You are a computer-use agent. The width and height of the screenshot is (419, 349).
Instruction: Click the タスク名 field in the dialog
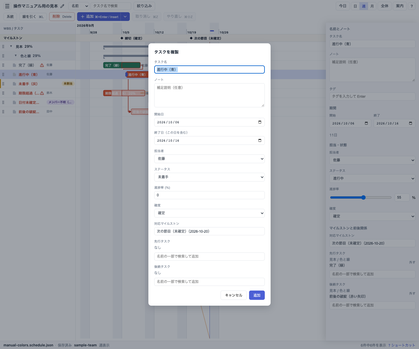pos(210,70)
